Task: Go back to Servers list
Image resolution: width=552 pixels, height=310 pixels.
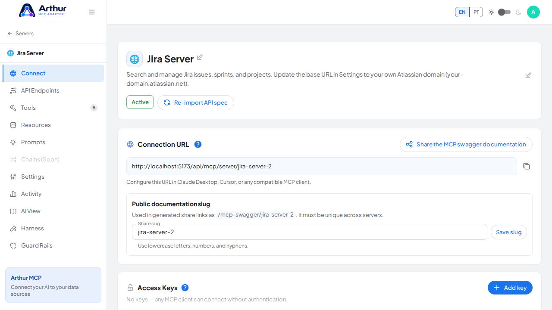Action: click(20, 34)
